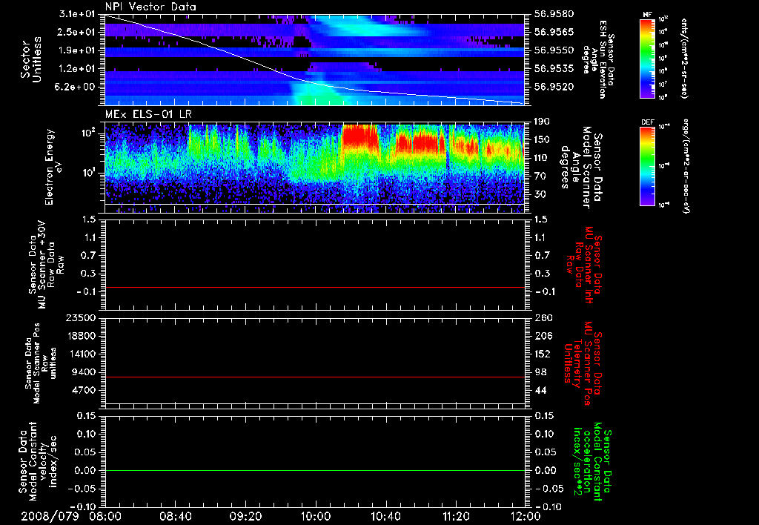
Task: Click the '11:20' time axis label
Action: [x=456, y=516]
